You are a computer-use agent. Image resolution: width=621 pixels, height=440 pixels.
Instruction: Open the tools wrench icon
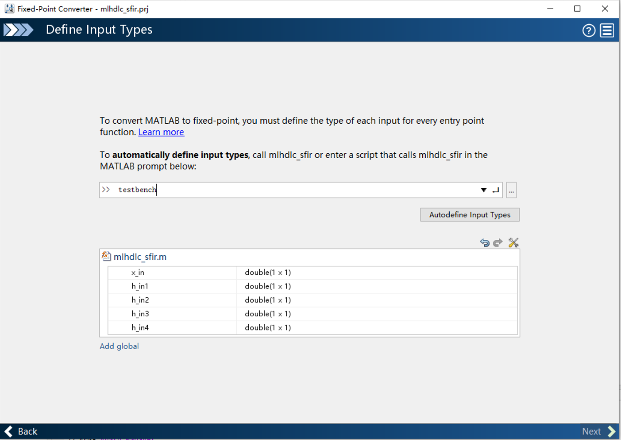pyautogui.click(x=513, y=243)
